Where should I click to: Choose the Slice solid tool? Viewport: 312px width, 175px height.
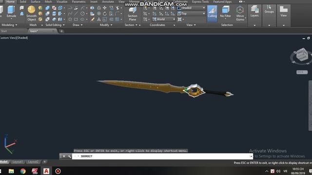pyautogui.click(x=54, y=14)
